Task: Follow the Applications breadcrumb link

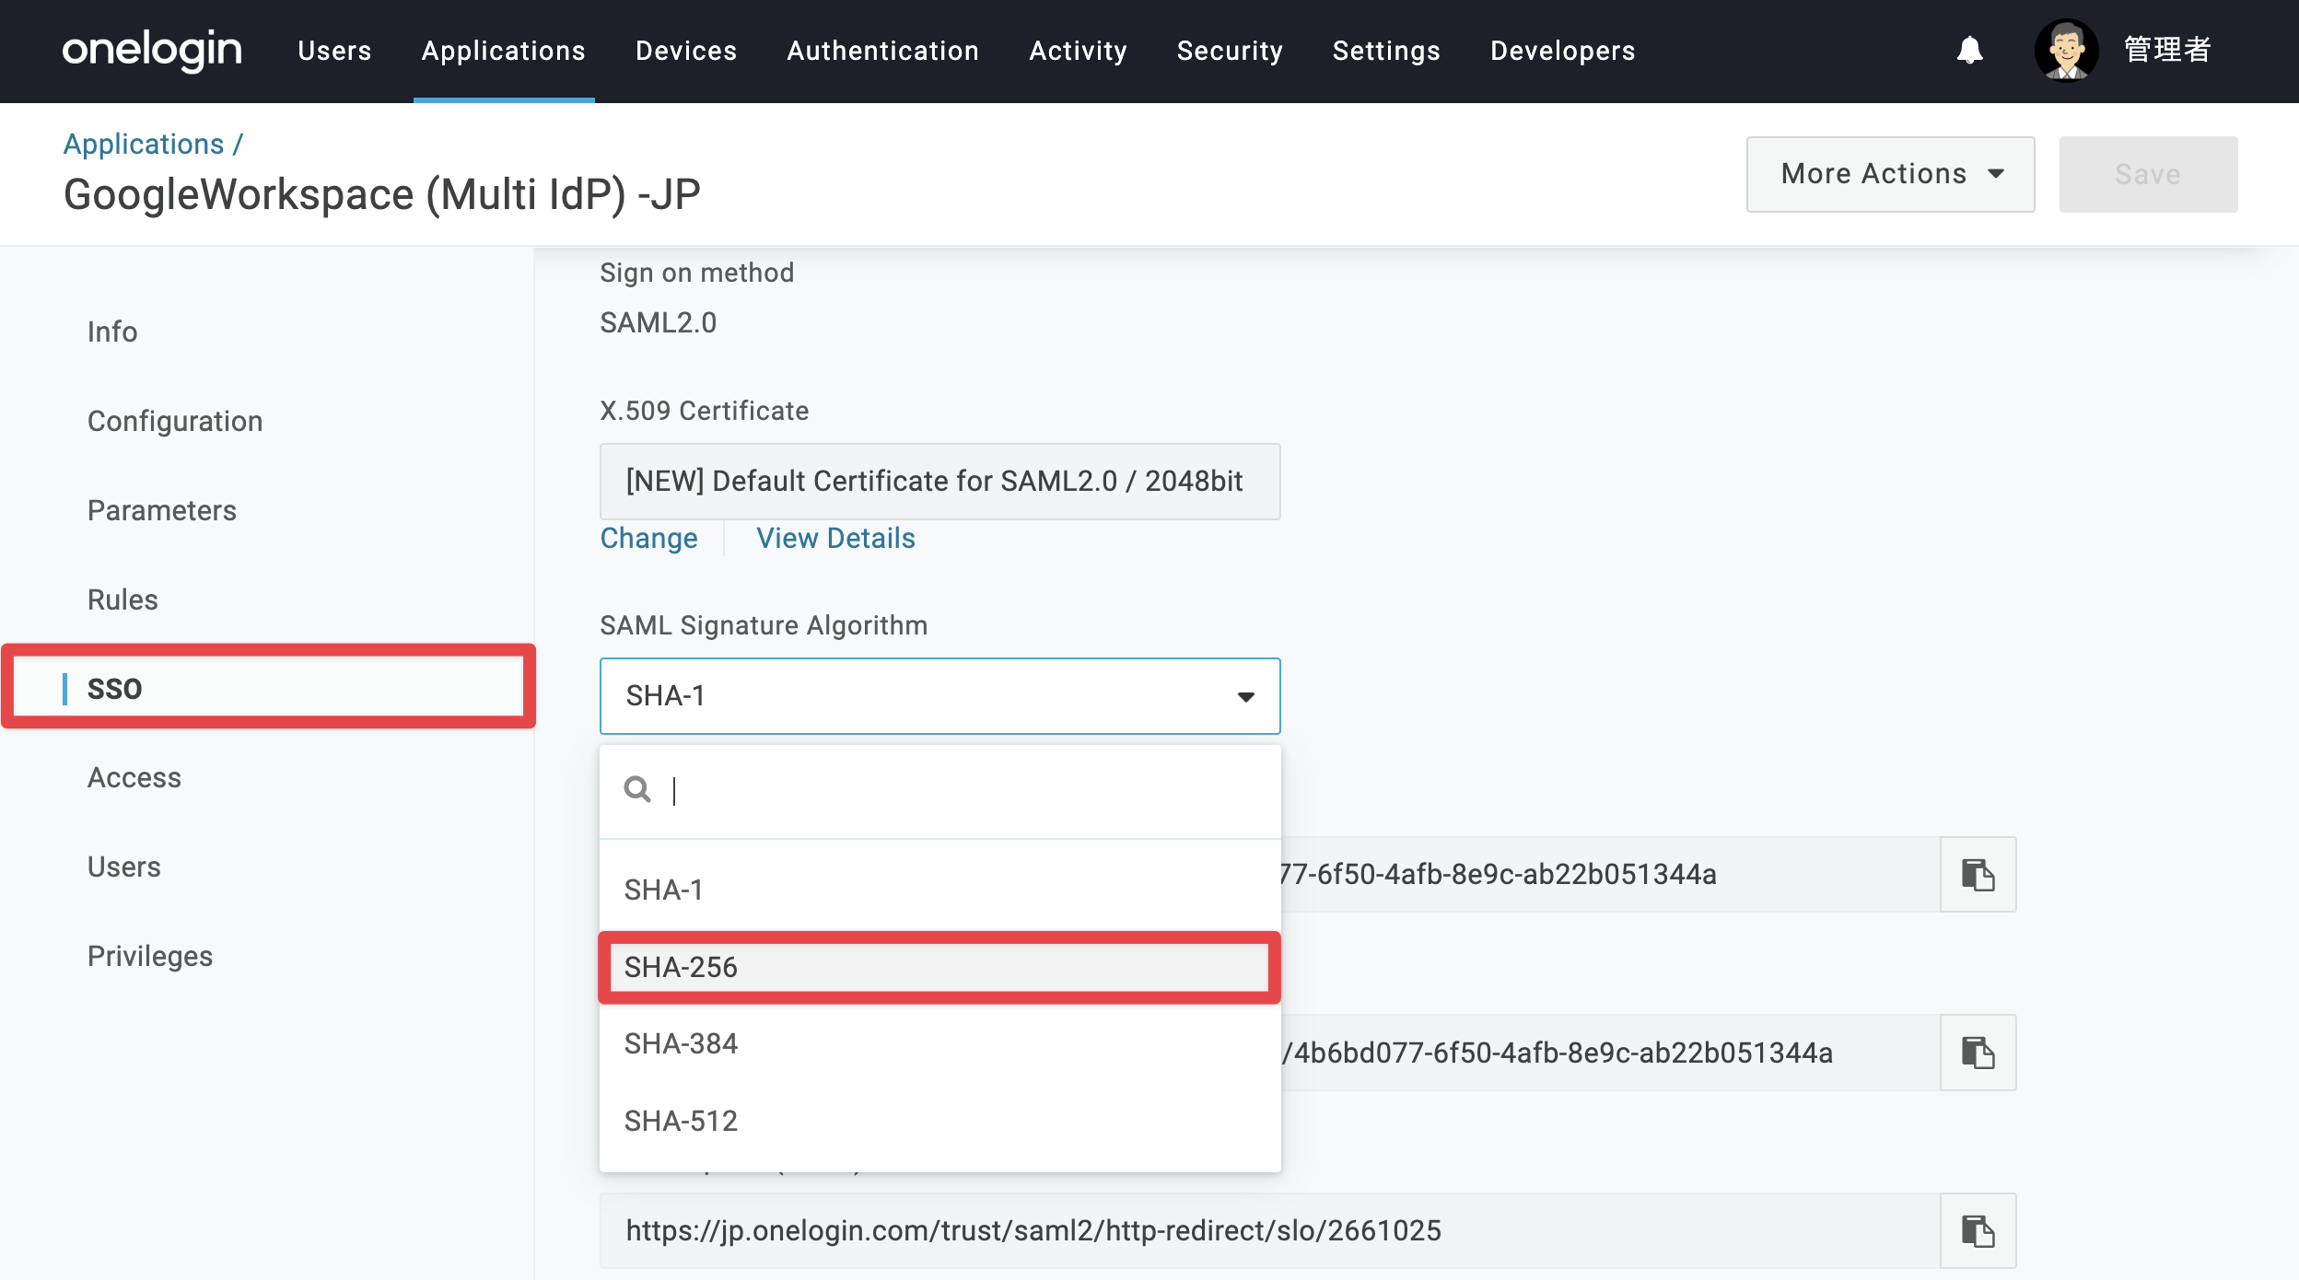Action: pos(144,144)
